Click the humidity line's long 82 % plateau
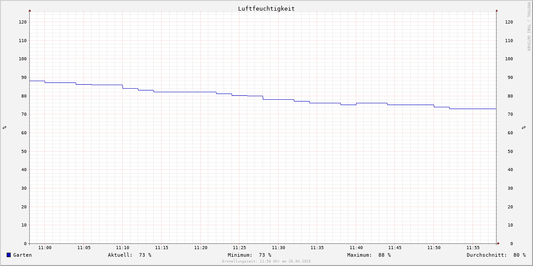The width and height of the screenshot is (533, 266). pos(185,92)
